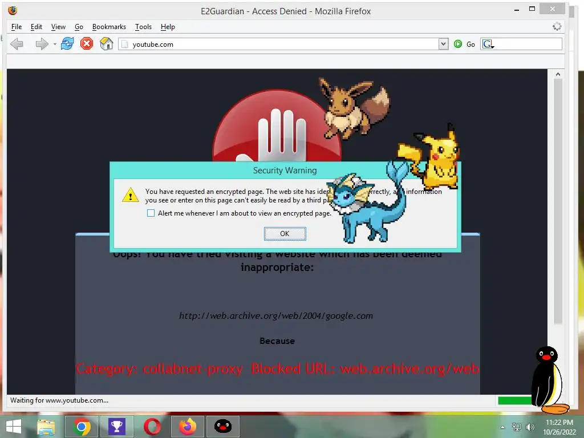Show hidden system tray icons
This screenshot has height=438, width=584.
pos(503,427)
